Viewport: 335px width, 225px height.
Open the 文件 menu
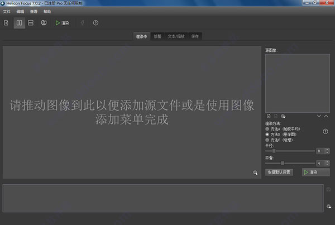(7, 11)
